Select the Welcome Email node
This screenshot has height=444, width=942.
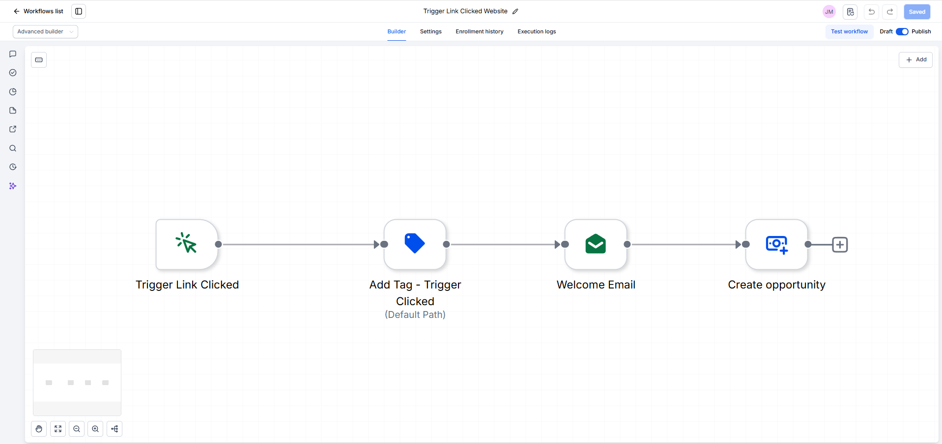[x=596, y=244]
